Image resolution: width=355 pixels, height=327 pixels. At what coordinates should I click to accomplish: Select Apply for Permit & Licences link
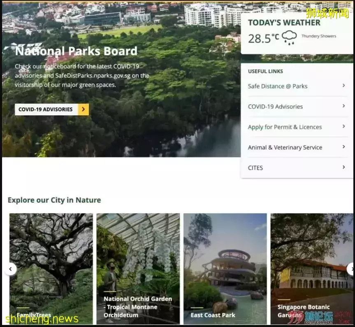pos(285,127)
